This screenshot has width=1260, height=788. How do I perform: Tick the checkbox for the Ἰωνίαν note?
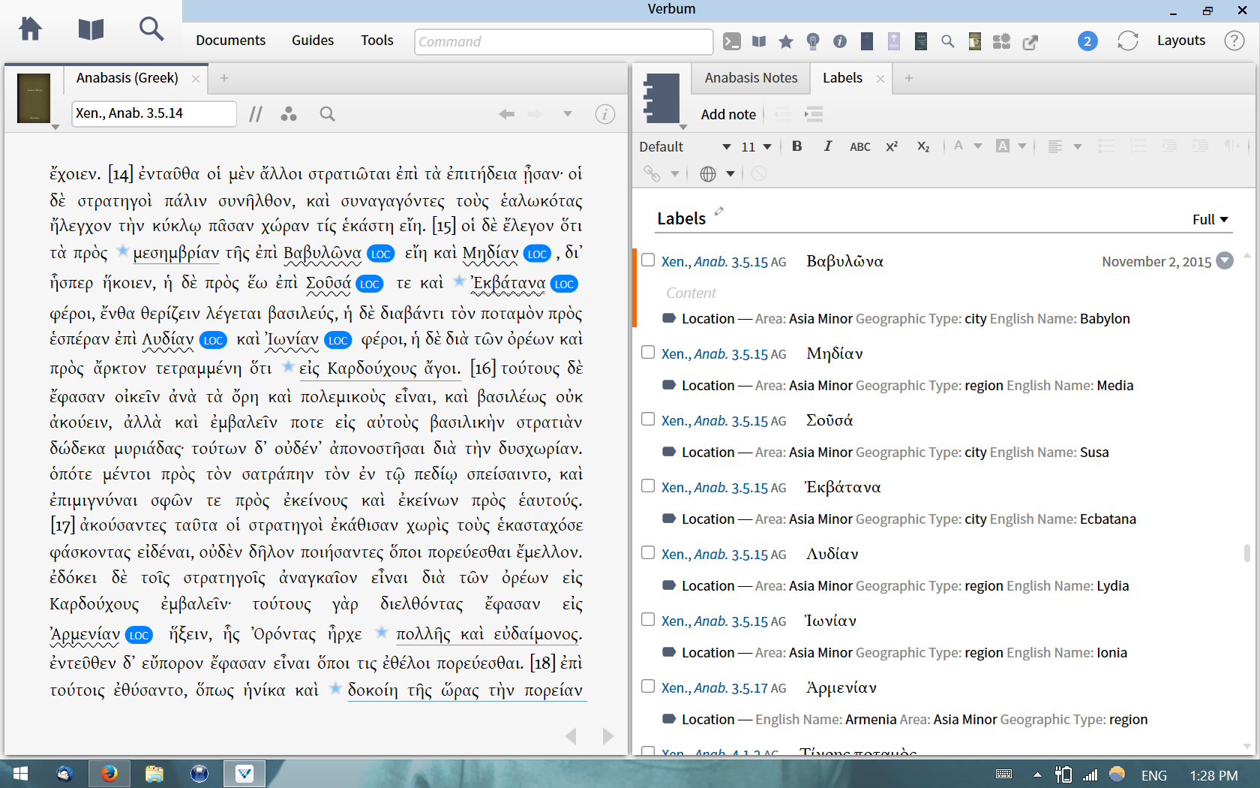648,619
